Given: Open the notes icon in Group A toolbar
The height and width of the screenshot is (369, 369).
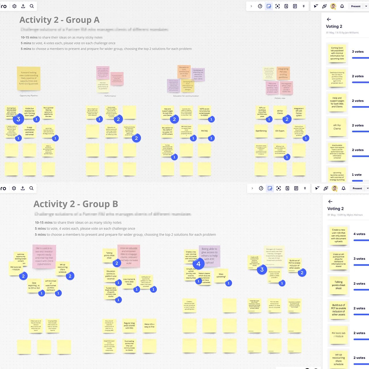Looking at the screenshot, I should click(x=295, y=6).
